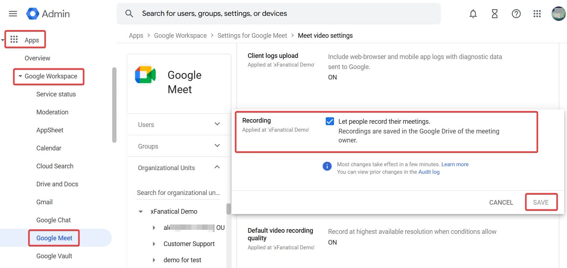Select the Customer Support unit label

point(189,244)
